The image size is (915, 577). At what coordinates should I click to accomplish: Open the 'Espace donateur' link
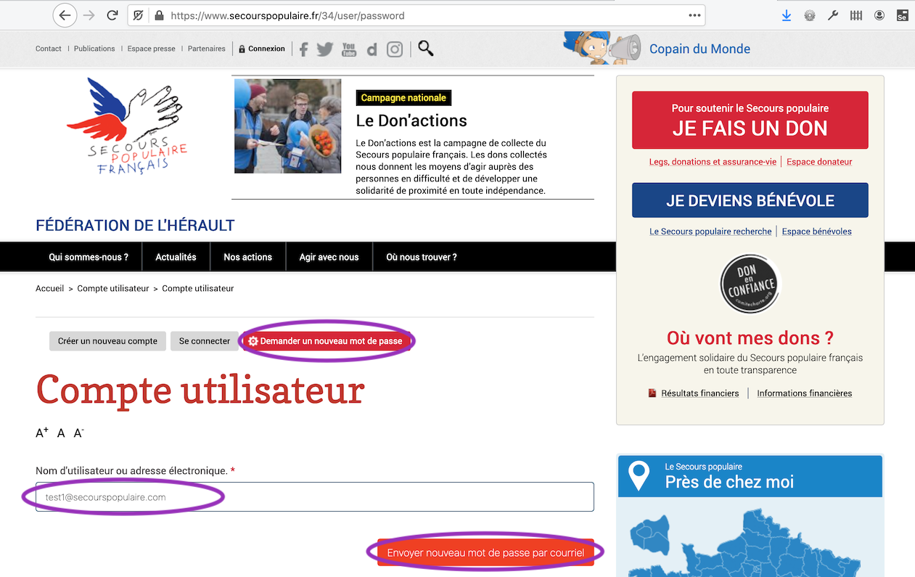tap(819, 162)
